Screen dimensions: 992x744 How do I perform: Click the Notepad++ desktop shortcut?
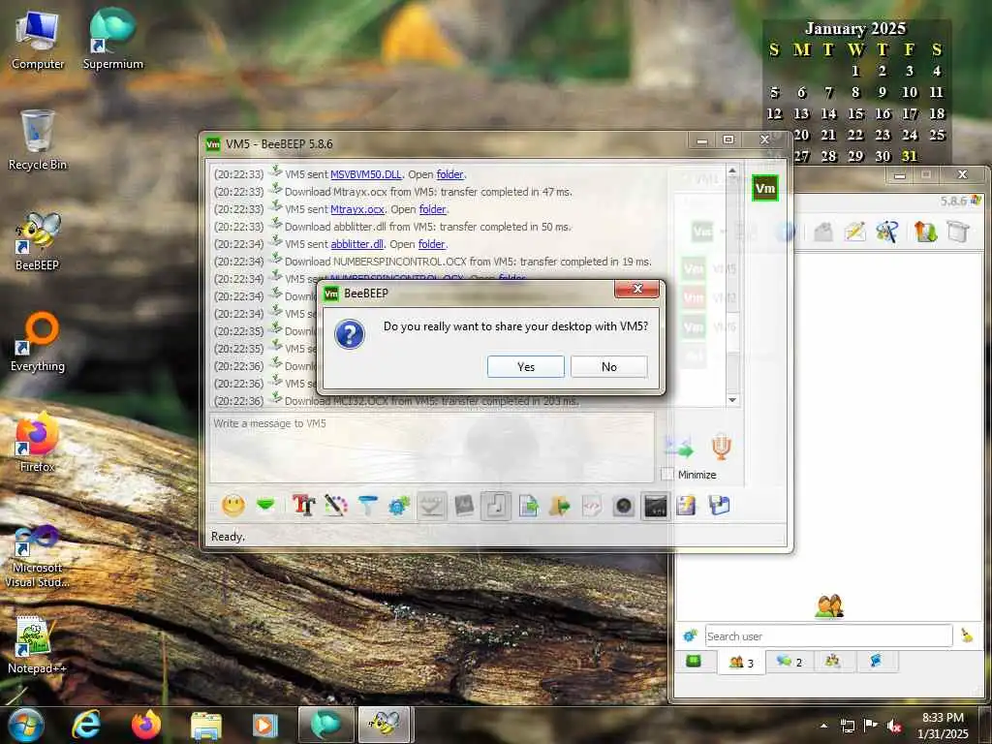click(x=37, y=644)
